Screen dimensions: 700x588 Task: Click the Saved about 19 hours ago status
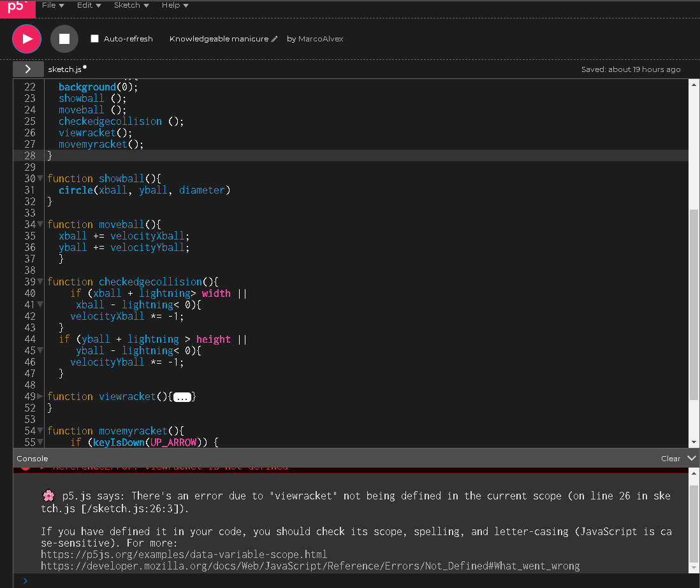pyautogui.click(x=631, y=69)
